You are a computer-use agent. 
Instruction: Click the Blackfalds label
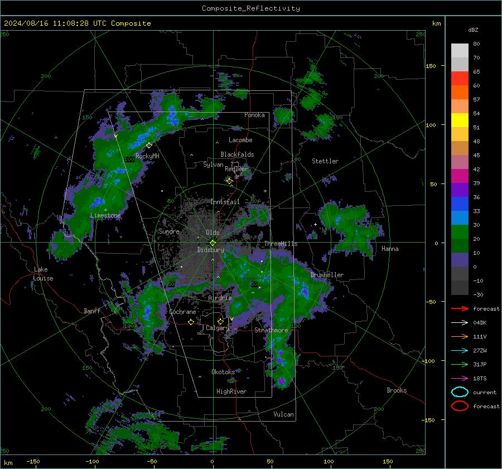[237, 154]
